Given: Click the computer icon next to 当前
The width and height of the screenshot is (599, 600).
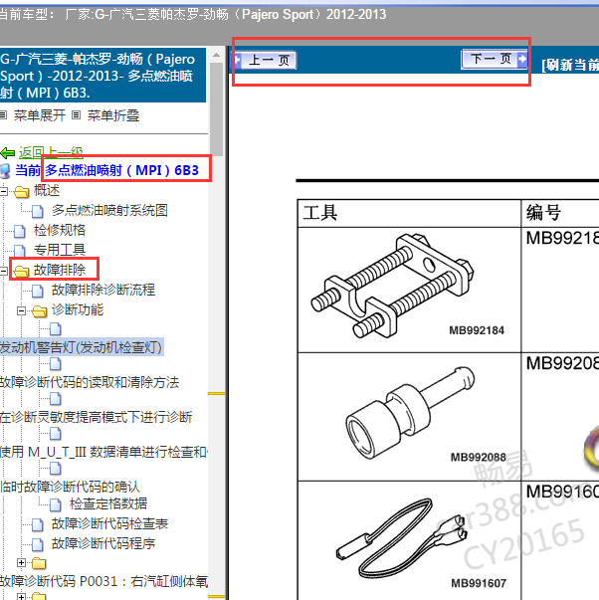Looking at the screenshot, I should pos(5,171).
